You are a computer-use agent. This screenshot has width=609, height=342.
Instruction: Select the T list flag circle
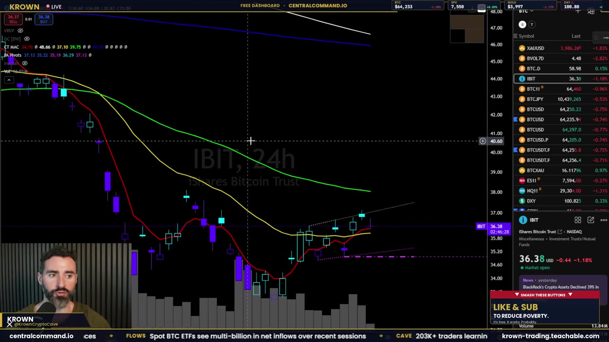[x=532, y=25]
